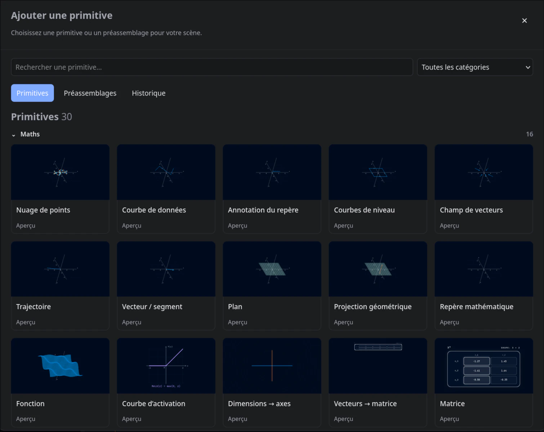This screenshot has width=544, height=432.
Task: Open Aperçu for Matrice
Action: pyautogui.click(x=449, y=419)
